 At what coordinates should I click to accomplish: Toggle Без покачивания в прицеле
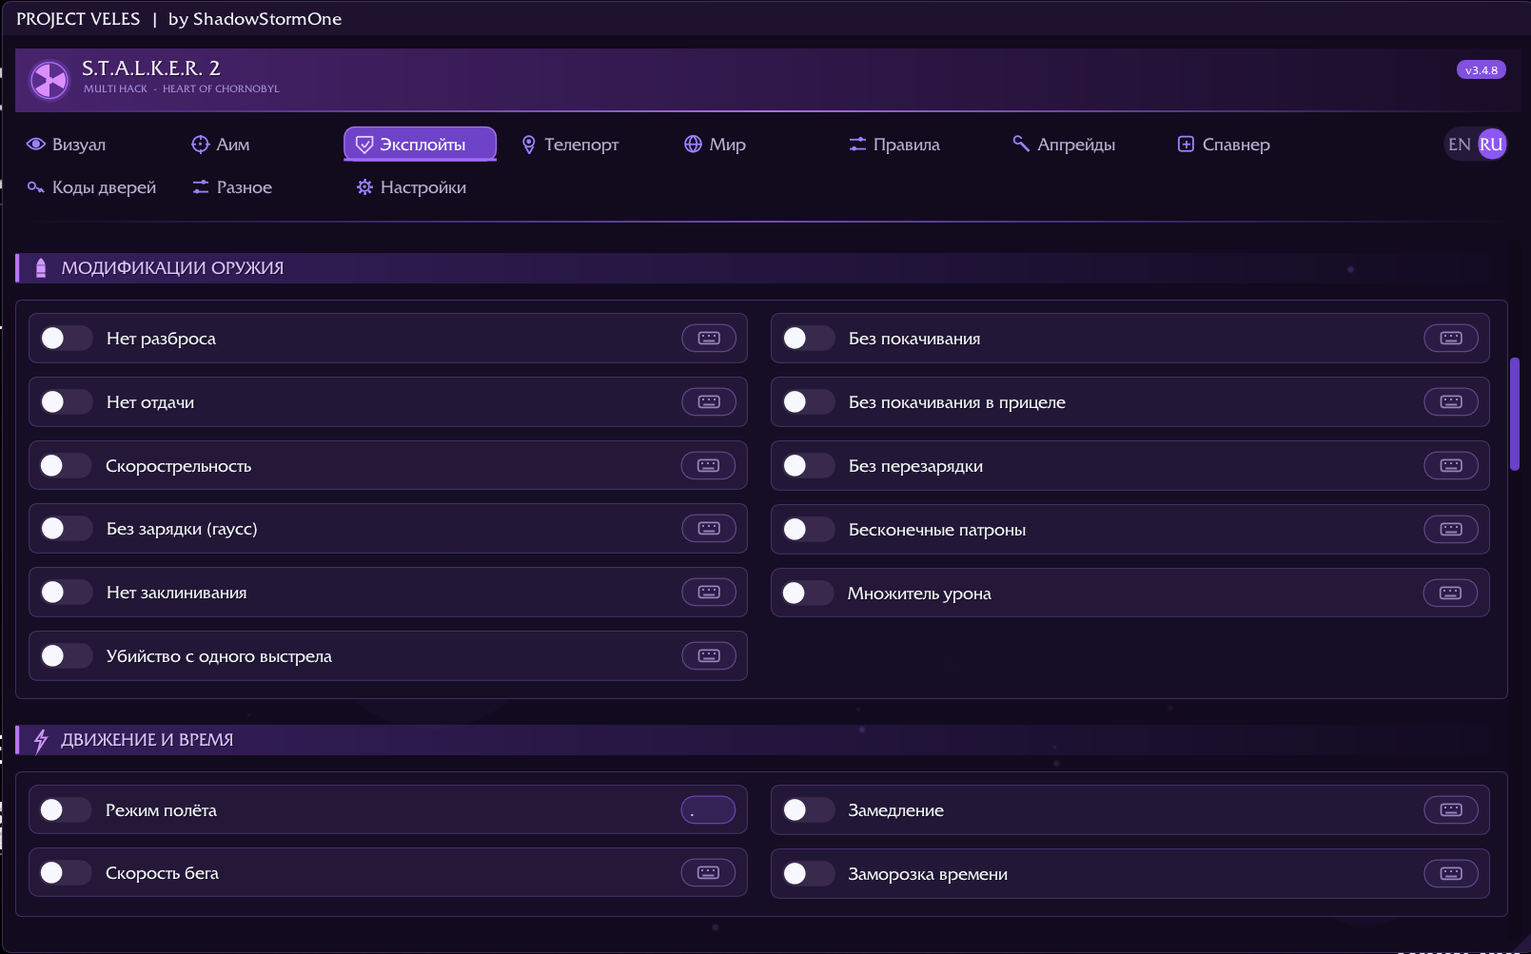(808, 402)
